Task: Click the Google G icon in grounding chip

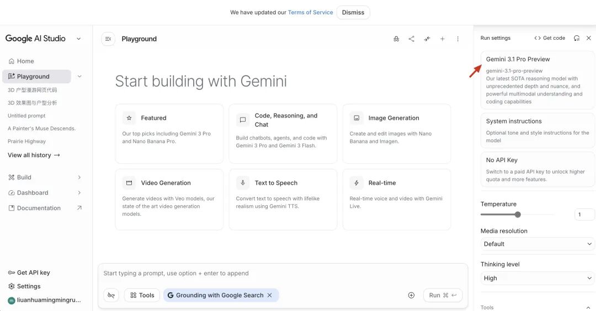Action: (171, 295)
